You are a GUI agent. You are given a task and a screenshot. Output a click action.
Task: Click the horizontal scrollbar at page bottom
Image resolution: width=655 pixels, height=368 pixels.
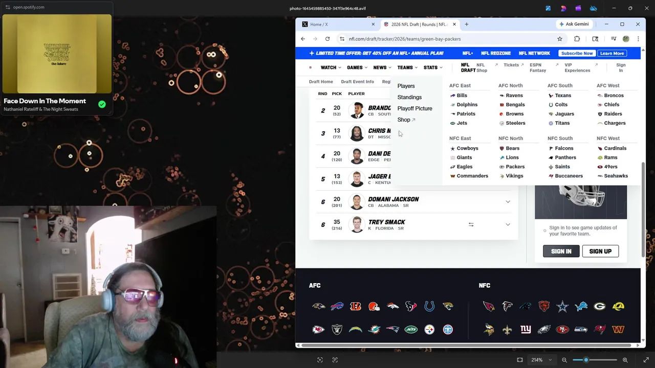click(467, 345)
